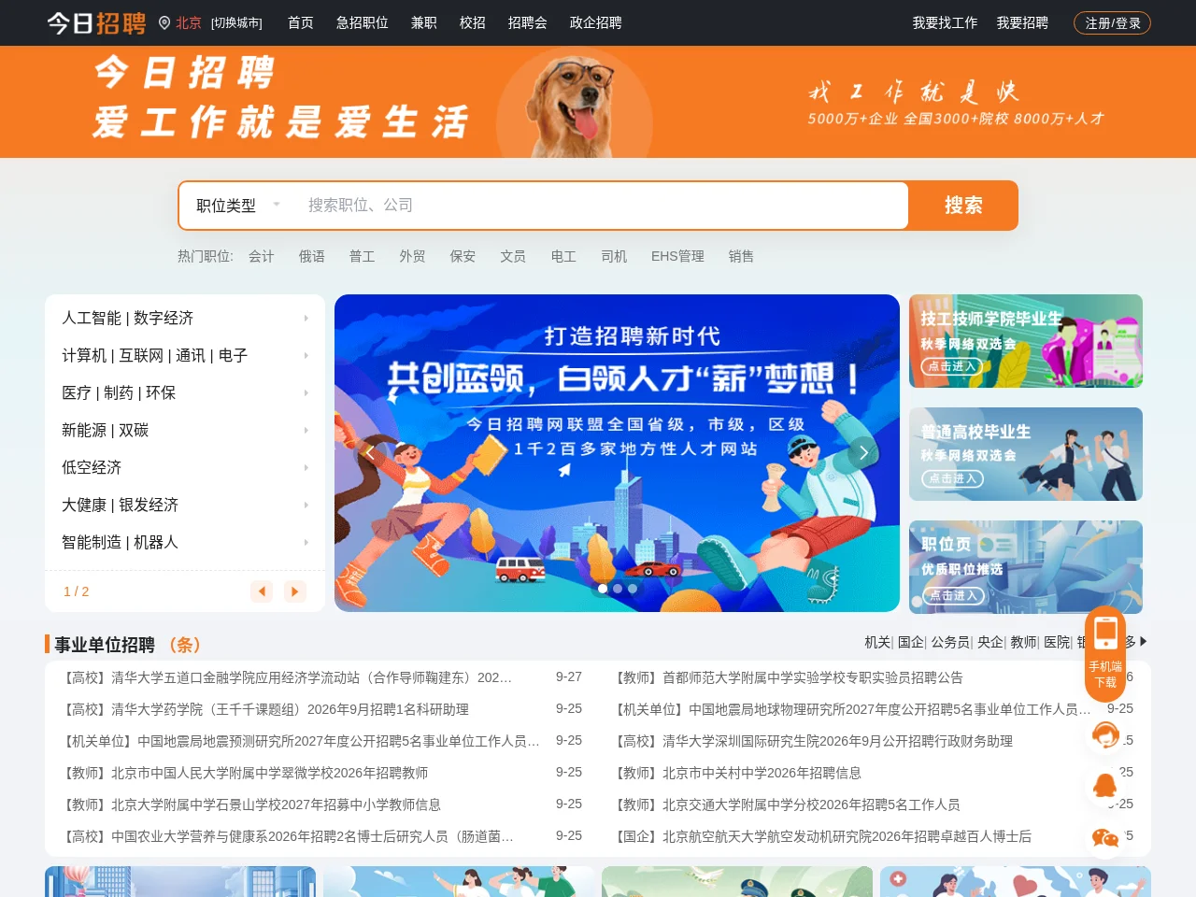This screenshot has width=1196, height=897.
Task: Select 机关 category tab
Action: (x=877, y=642)
